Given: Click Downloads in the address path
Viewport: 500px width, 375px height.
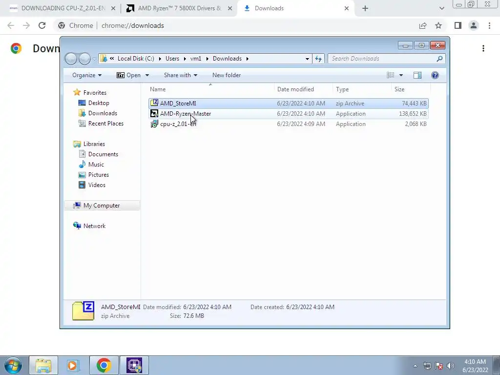Looking at the screenshot, I should coord(228,59).
